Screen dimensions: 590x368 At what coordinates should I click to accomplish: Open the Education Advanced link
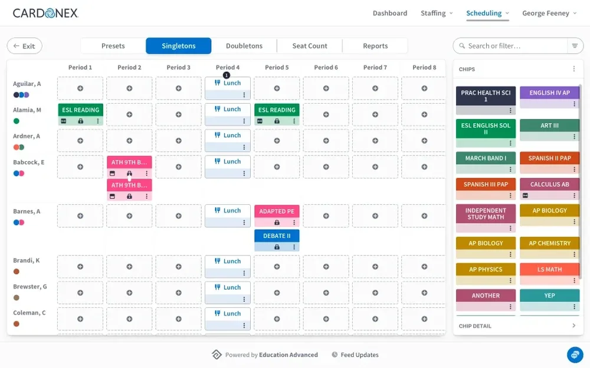click(289, 355)
